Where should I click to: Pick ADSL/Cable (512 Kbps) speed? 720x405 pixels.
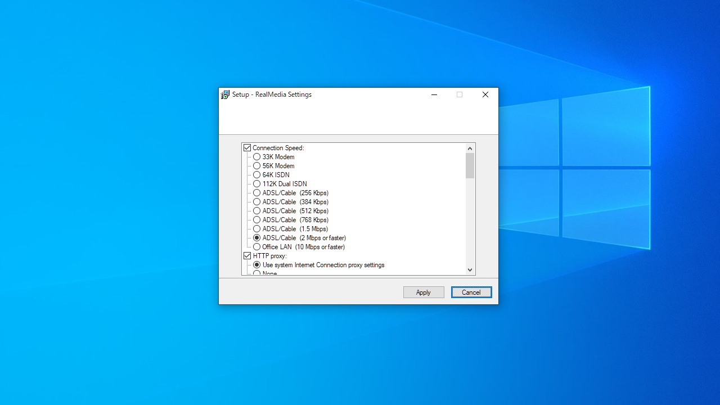[x=256, y=211]
